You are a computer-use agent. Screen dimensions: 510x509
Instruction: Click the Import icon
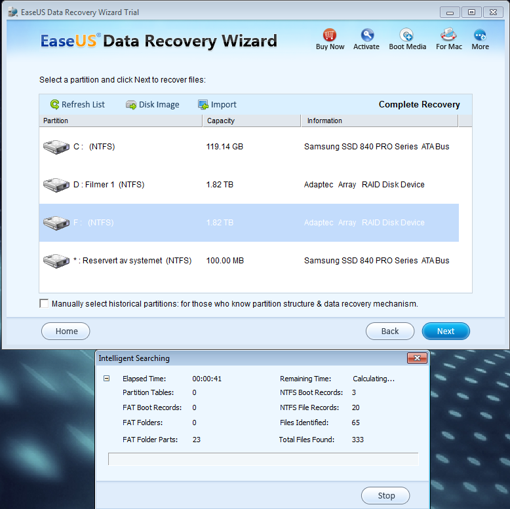pos(203,105)
